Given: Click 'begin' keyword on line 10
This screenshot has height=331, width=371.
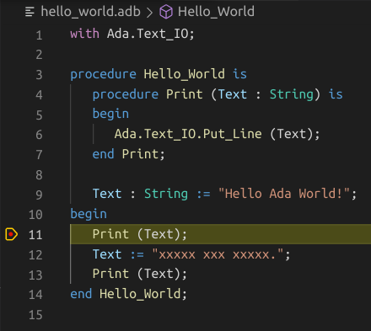Looking at the screenshot, I should point(89,214).
